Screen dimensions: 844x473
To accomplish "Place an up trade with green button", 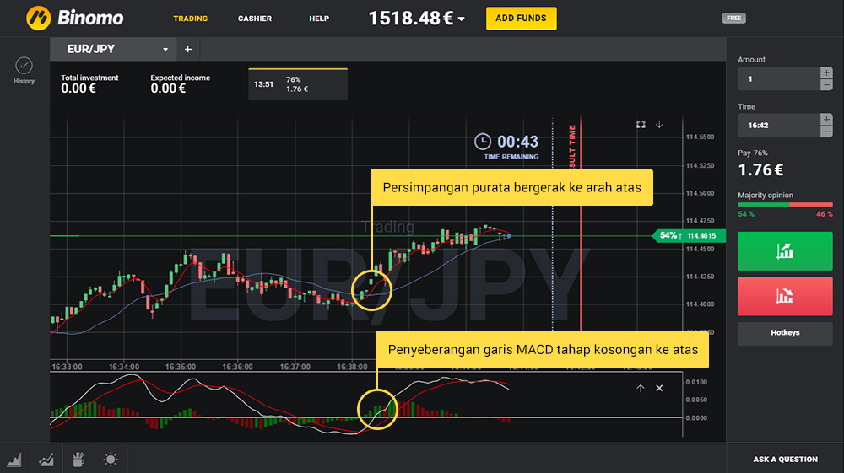I will [785, 251].
